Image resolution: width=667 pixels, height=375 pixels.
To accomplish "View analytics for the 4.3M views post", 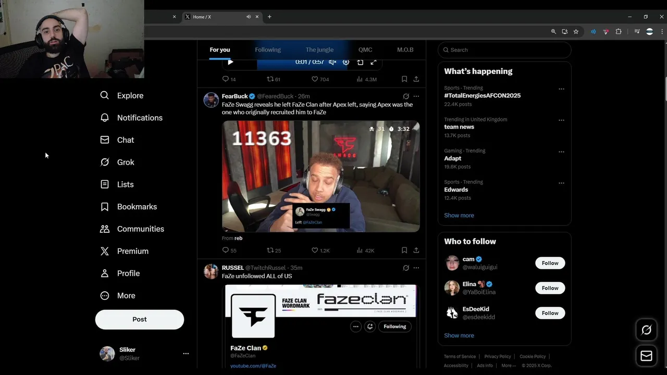I will [366, 79].
